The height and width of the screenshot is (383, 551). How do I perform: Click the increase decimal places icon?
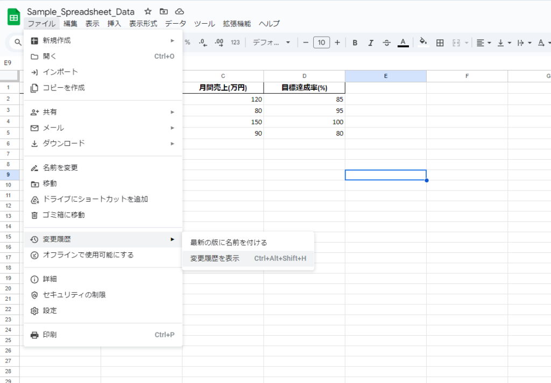[x=219, y=42]
